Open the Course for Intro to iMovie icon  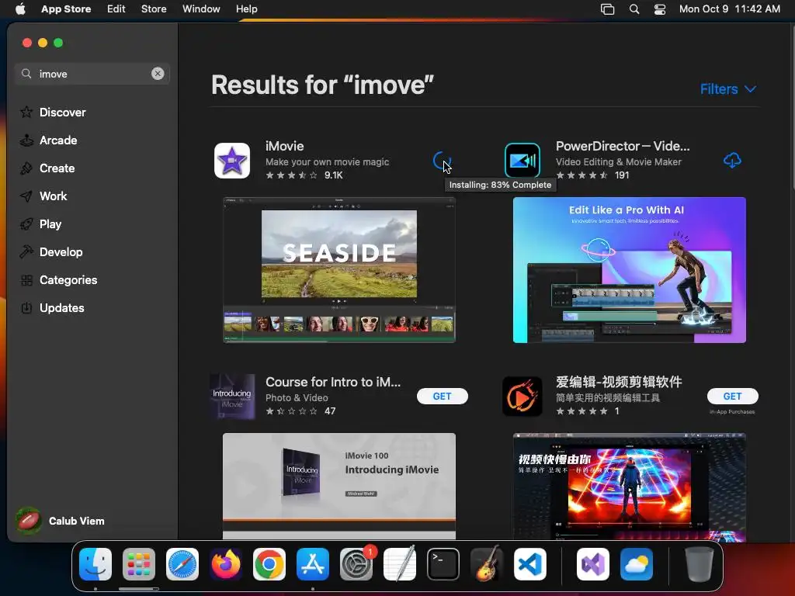coord(232,397)
